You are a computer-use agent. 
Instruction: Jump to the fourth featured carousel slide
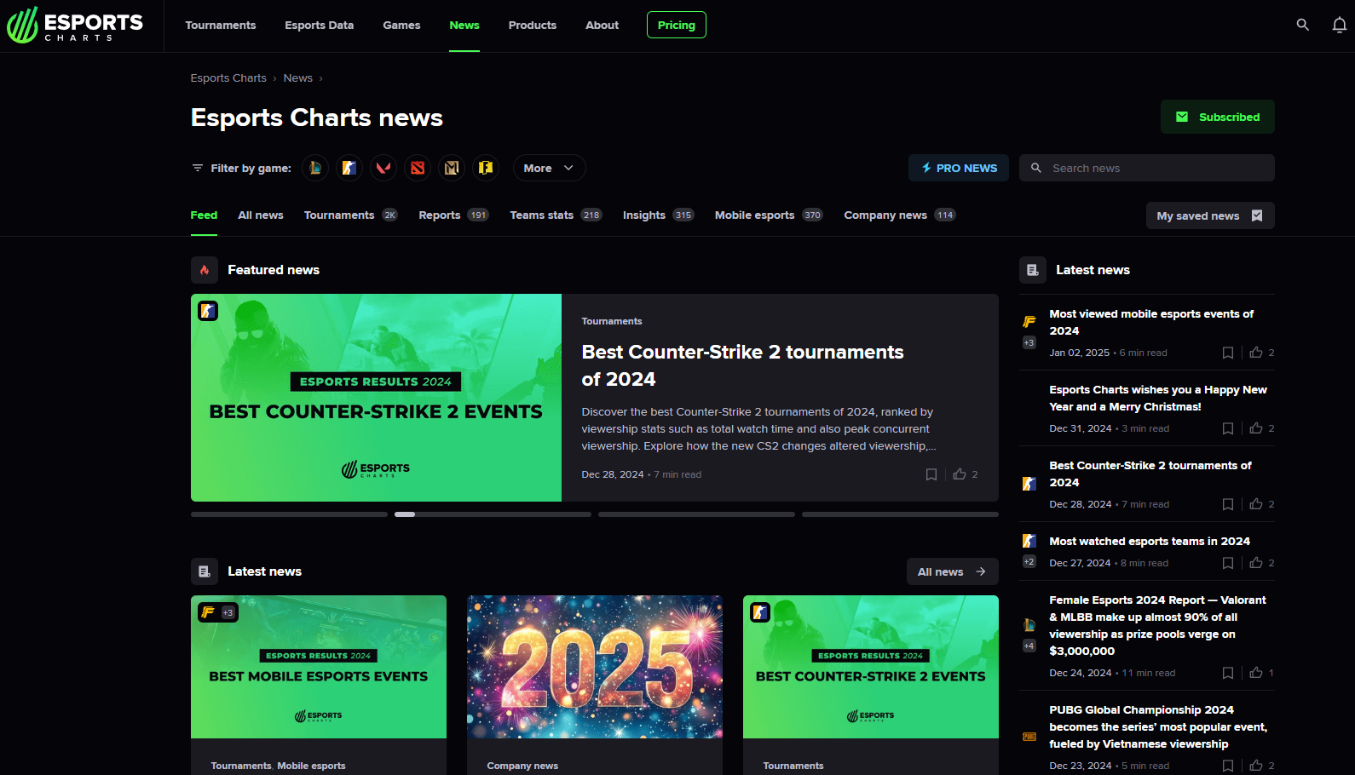coord(900,514)
